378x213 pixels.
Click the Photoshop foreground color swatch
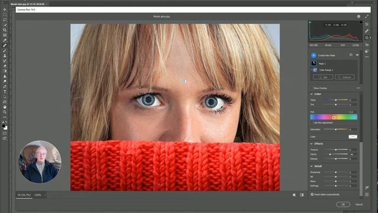[x=4, y=126]
